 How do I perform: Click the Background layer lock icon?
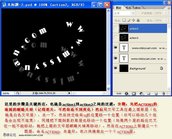tap(161, 68)
